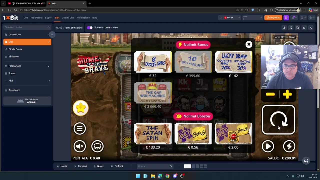Decrease the bet with minus button
This screenshot has width=320, height=180.
[270, 94]
